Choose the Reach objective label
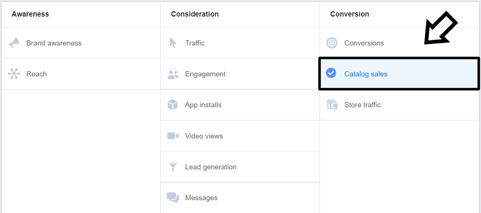 37,74
